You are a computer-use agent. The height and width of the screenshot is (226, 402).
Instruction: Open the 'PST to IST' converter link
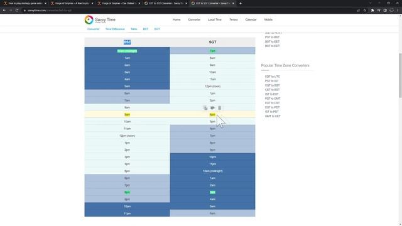[x=272, y=81]
